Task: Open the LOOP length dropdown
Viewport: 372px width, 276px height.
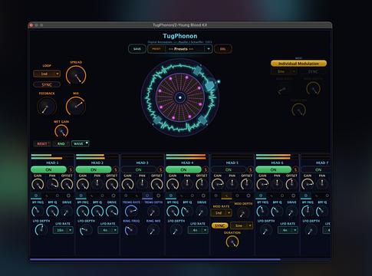Action: click(47, 74)
